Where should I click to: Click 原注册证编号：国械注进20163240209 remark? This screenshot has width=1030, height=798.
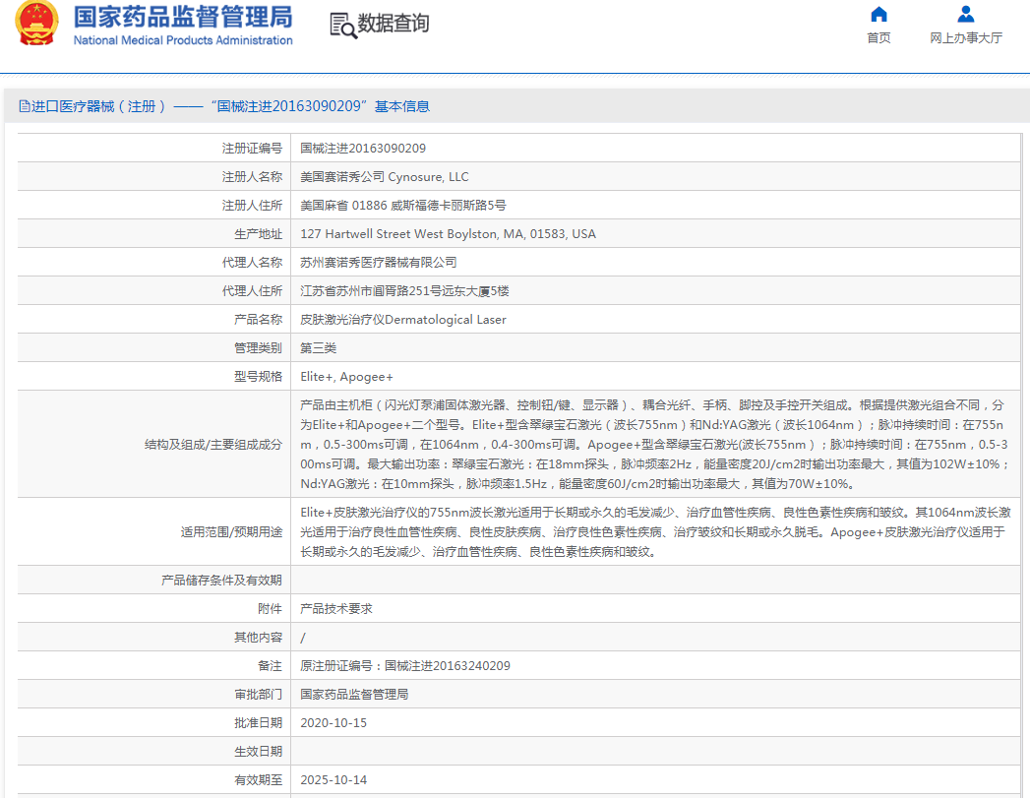[405, 666]
